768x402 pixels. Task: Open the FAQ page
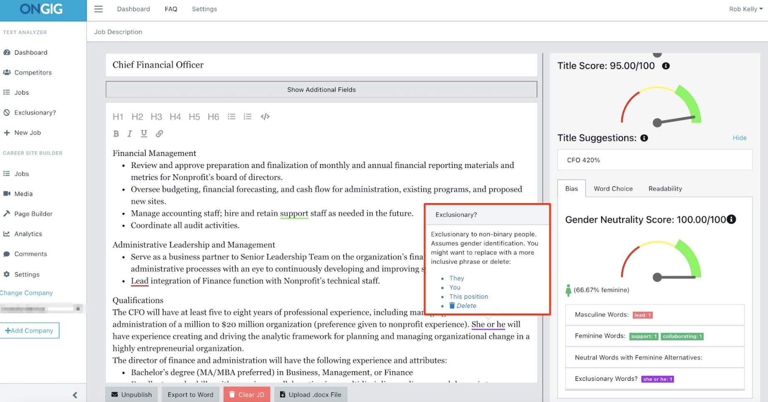click(171, 9)
